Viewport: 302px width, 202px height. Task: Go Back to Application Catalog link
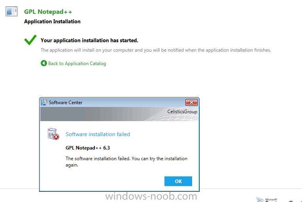click(x=77, y=64)
